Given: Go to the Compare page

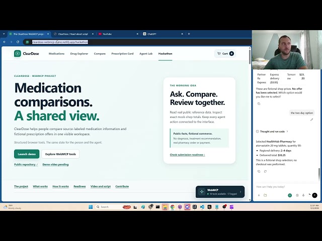Looking at the screenshot, I should 100,54.
